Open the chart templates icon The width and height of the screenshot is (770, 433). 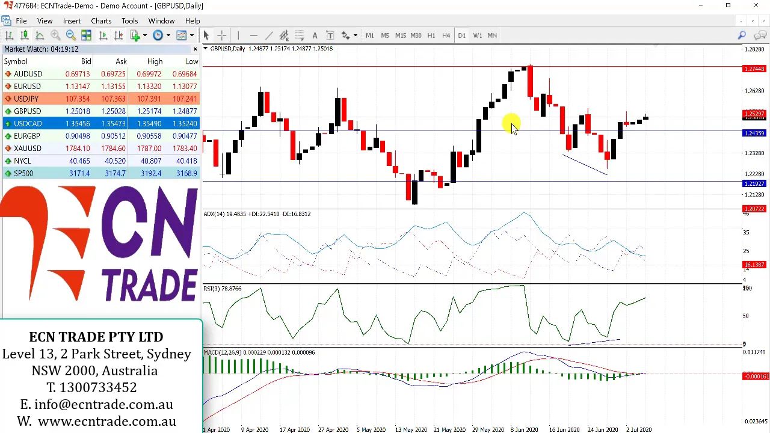(181, 35)
